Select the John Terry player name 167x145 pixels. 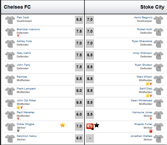tap(23, 65)
